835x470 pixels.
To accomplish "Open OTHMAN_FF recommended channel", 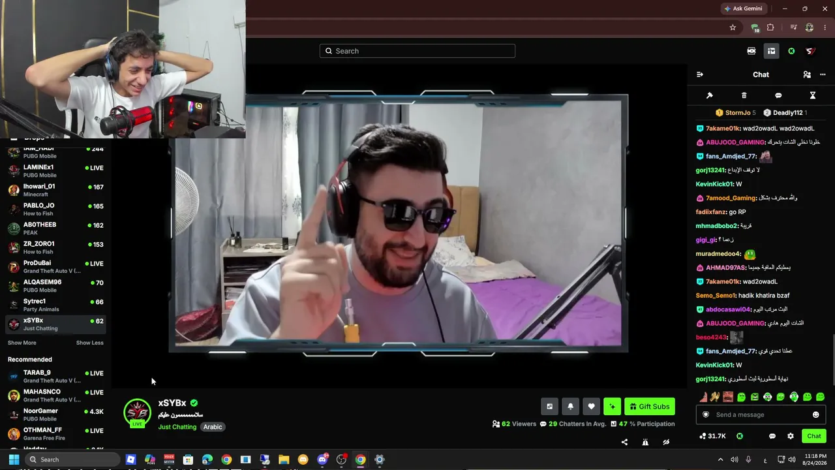I will coord(55,433).
